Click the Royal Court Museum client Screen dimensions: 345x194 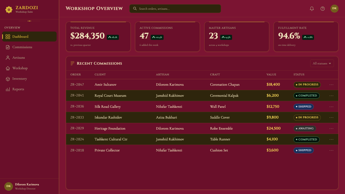[110, 96]
